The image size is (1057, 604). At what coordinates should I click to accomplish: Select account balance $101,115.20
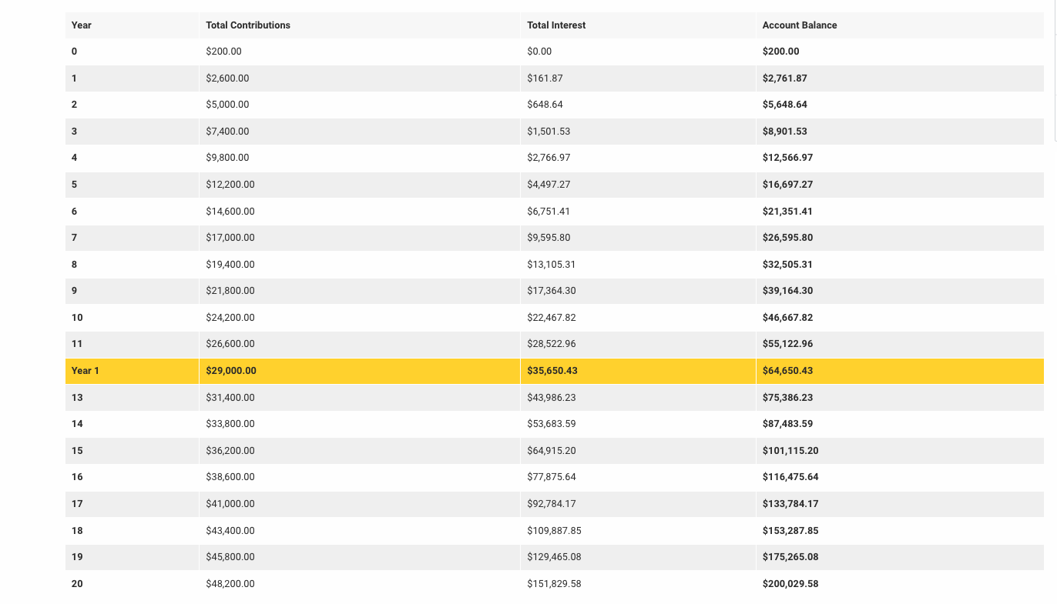[790, 451]
